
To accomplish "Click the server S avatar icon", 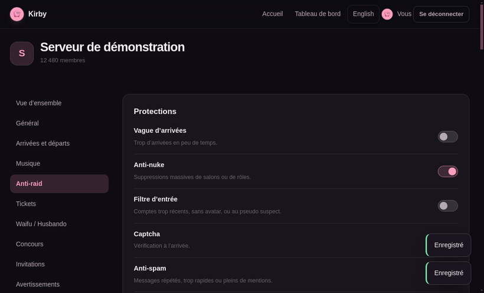I will tap(22, 54).
